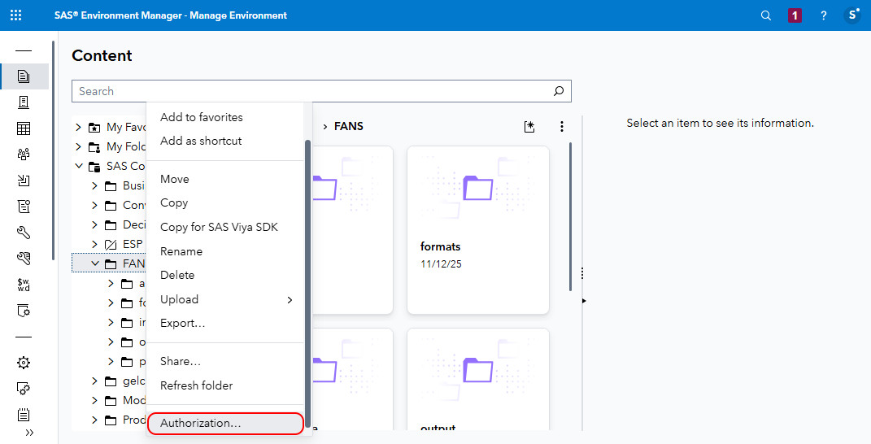Image resolution: width=871 pixels, height=444 pixels.
Task: Open the Logs notepad sidebar icon
Action: (x=24, y=415)
